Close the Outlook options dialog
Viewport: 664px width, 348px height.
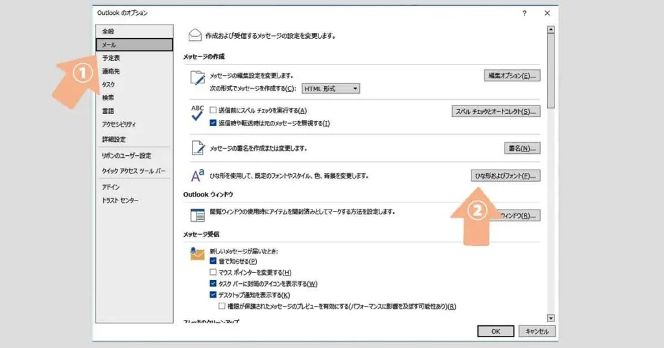pyautogui.click(x=547, y=13)
